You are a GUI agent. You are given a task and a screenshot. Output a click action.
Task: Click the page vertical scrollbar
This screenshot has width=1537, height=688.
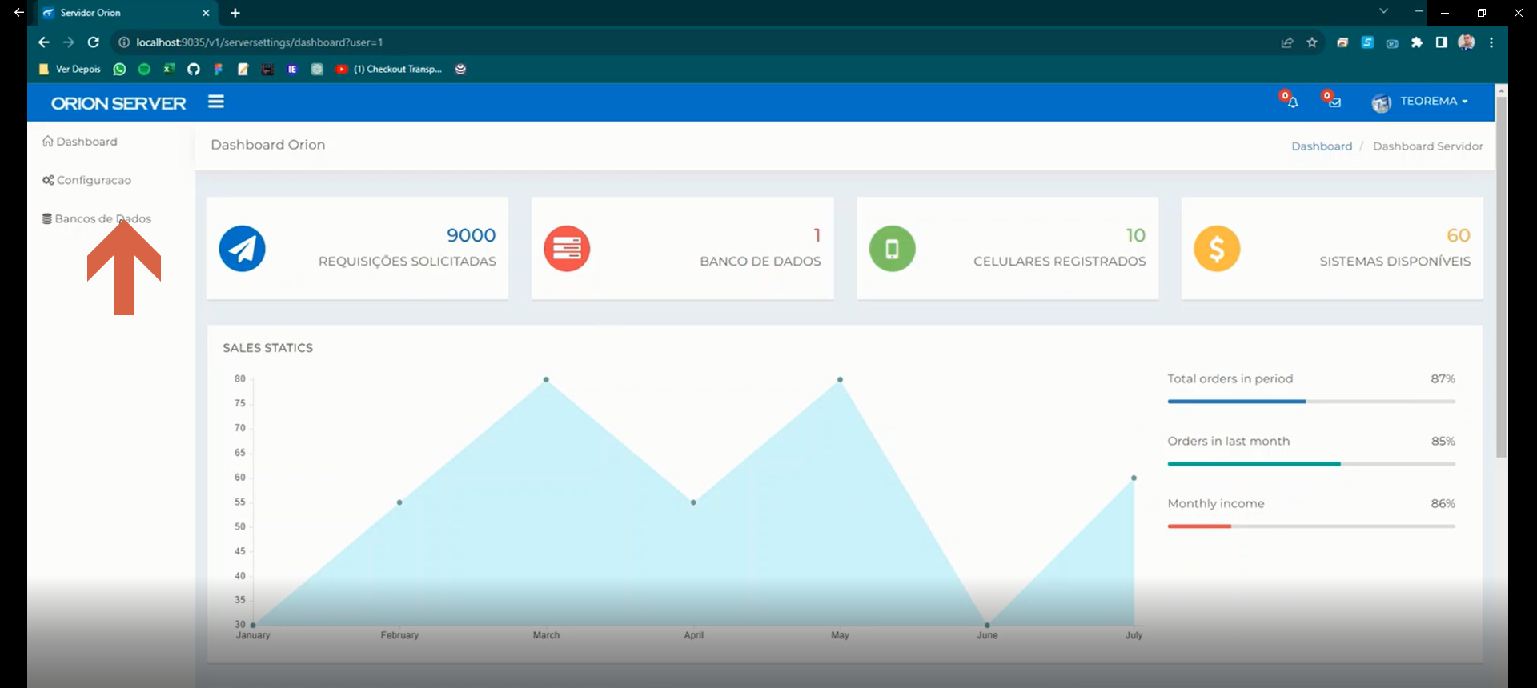[x=1502, y=276]
